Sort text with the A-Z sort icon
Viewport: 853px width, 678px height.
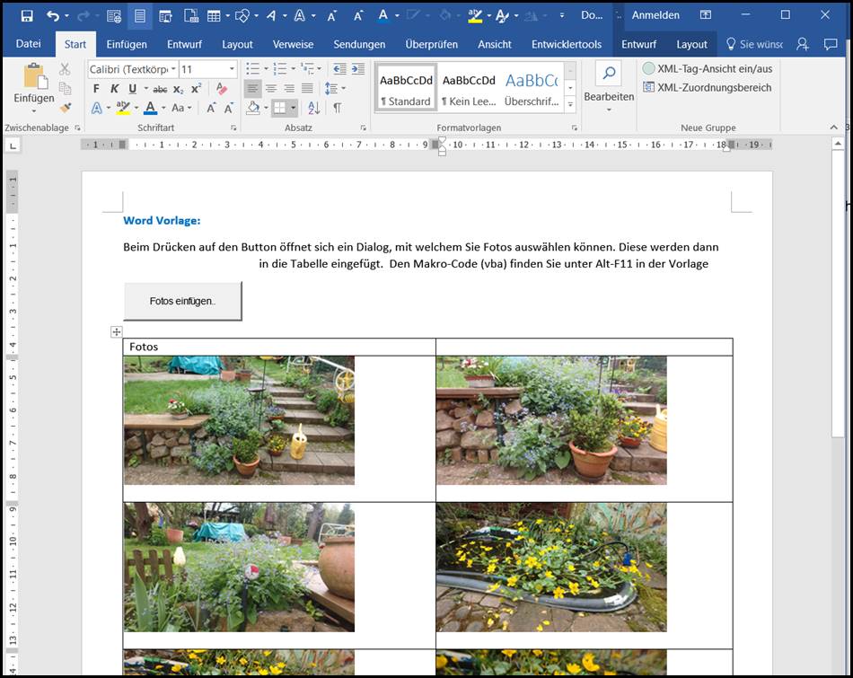point(313,108)
